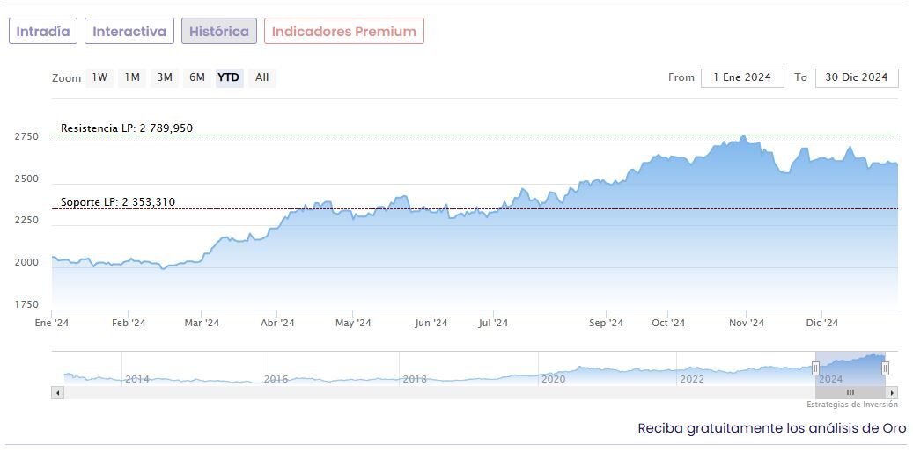Switch to the Interactiva tab
The width and height of the screenshot is (913, 452).
click(x=129, y=31)
